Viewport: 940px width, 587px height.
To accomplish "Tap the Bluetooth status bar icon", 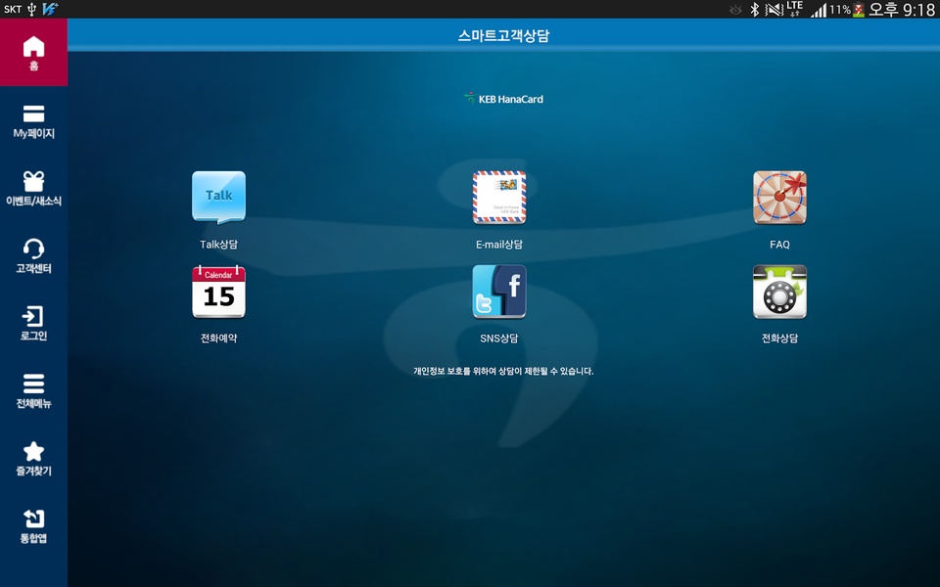I will point(755,9).
